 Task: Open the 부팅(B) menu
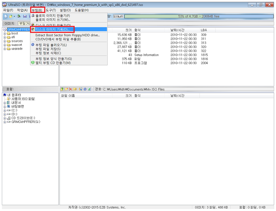click(37, 10)
